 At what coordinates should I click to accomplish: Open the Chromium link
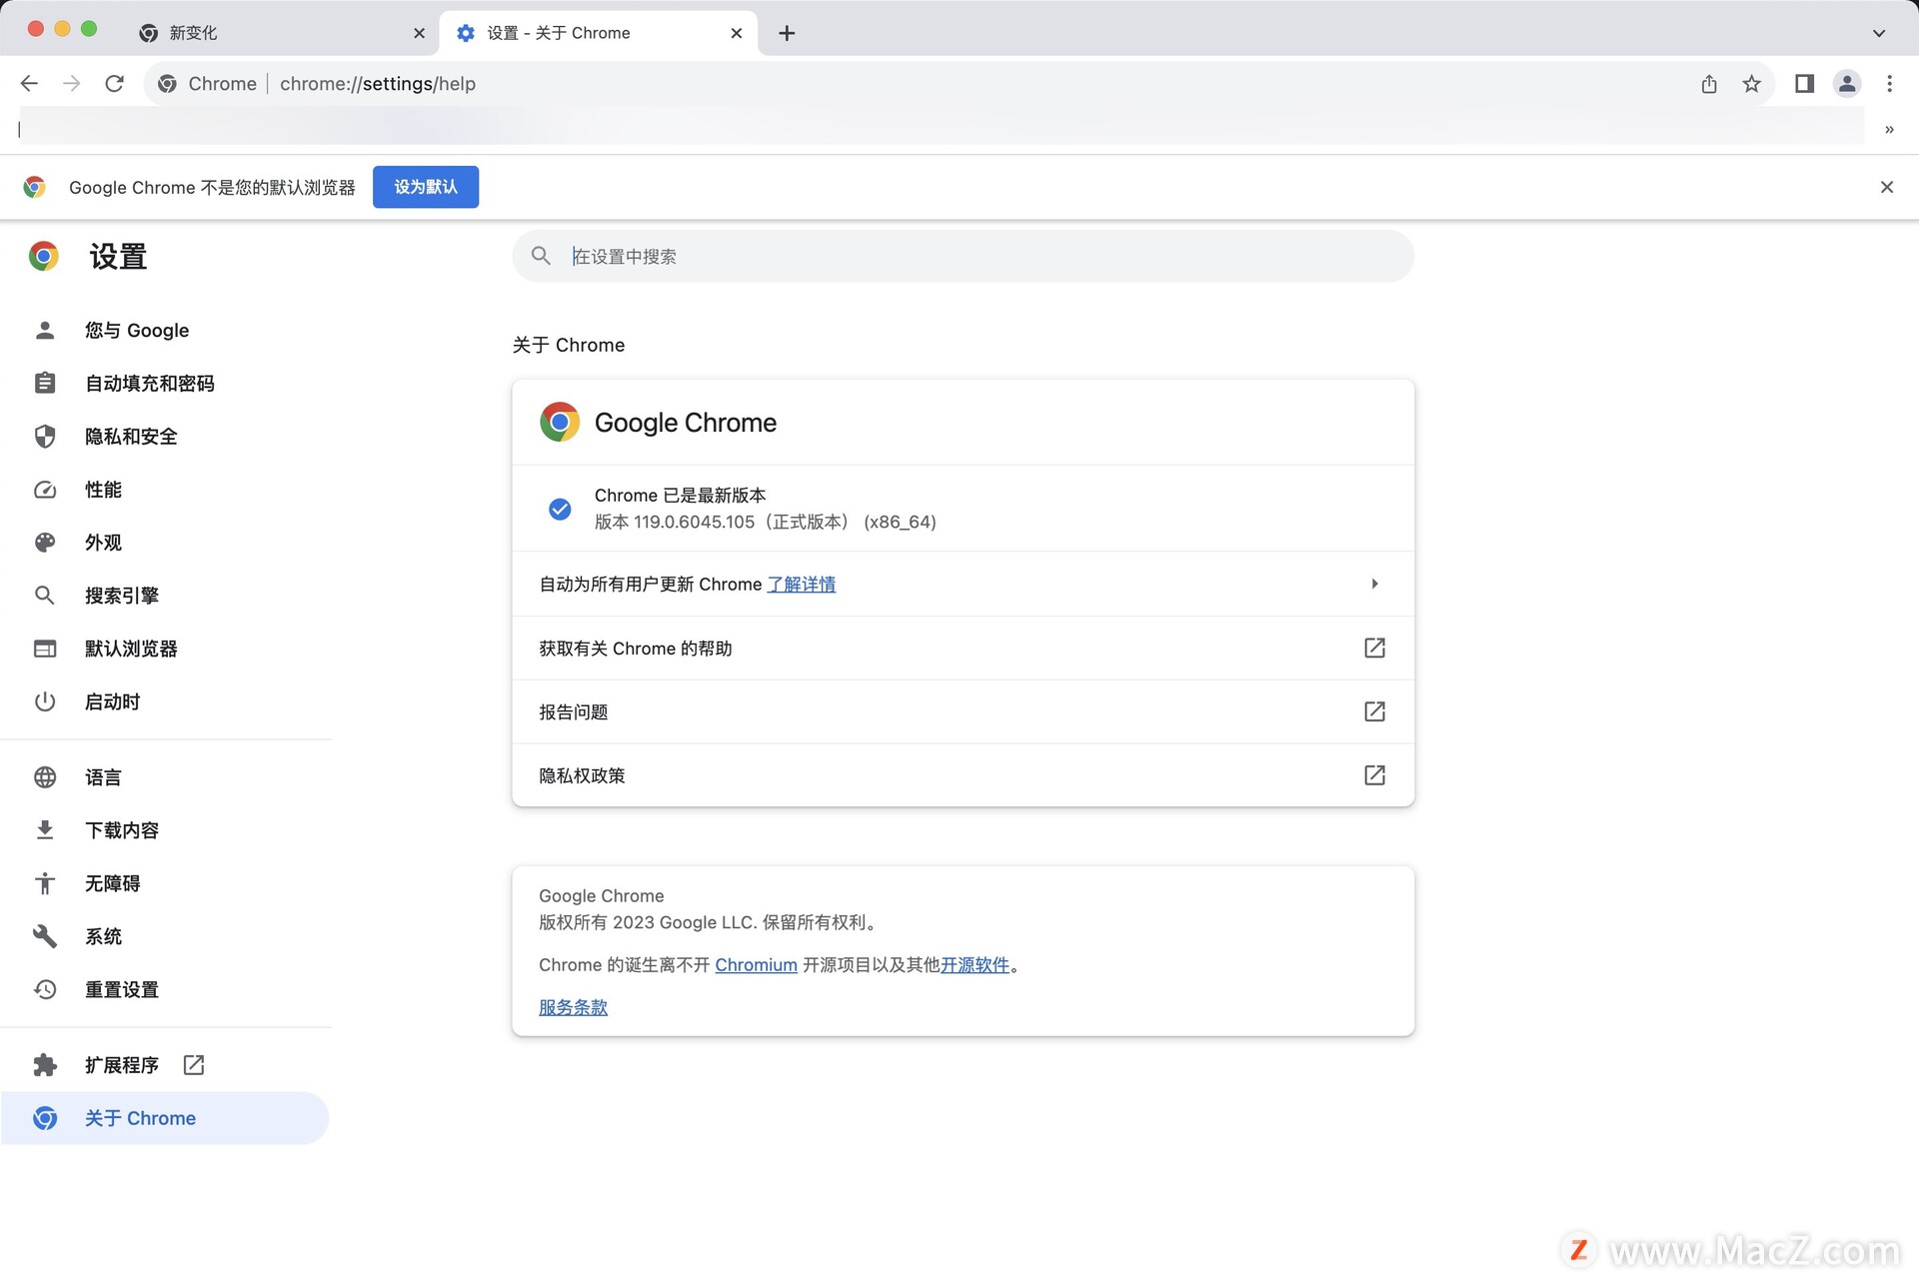click(756, 965)
